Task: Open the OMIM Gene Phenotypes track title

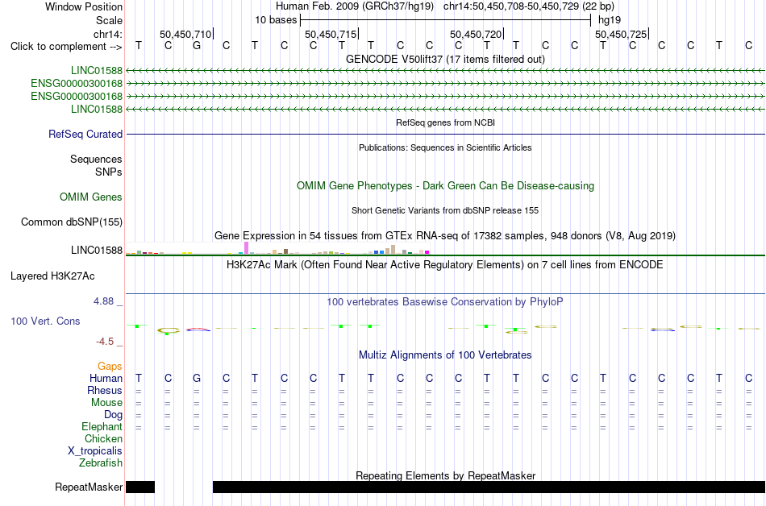Action: [x=445, y=186]
